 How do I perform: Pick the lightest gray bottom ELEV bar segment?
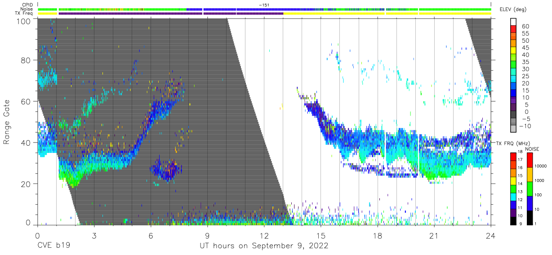514,129
